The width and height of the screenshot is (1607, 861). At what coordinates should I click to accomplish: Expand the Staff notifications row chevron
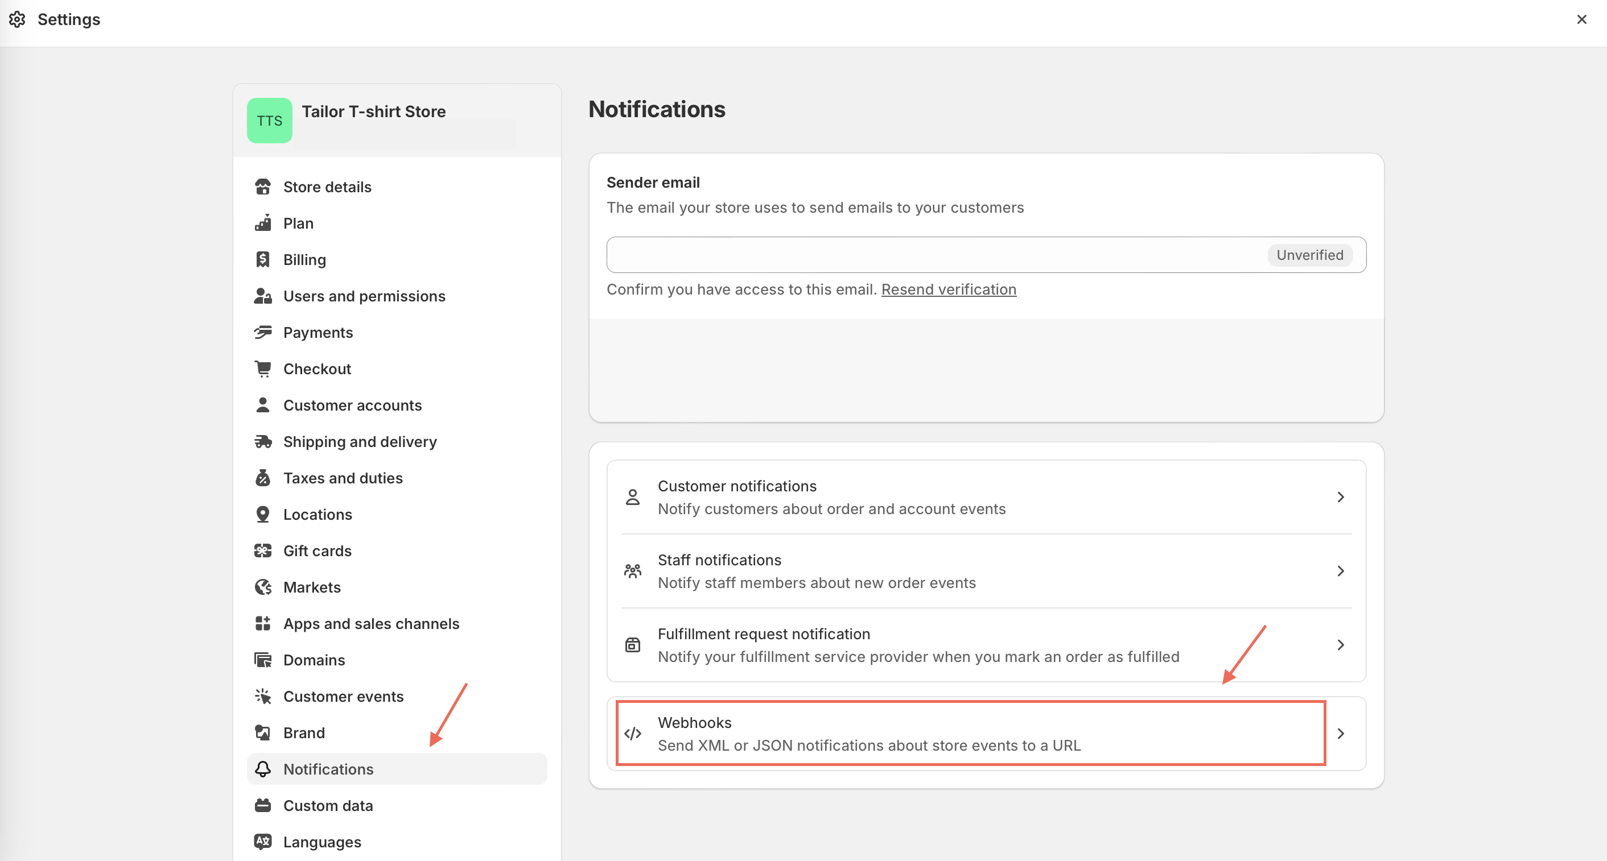pyautogui.click(x=1341, y=570)
